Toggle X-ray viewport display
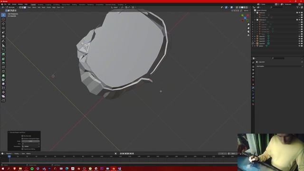 click(x=237, y=8)
